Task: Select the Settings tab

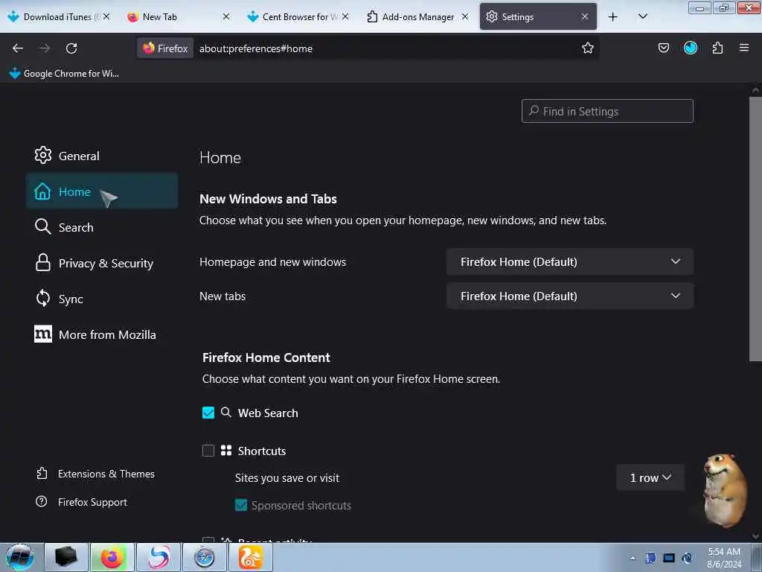Action: pyautogui.click(x=538, y=16)
